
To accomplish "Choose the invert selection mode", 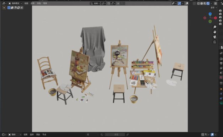I will (19, 8).
